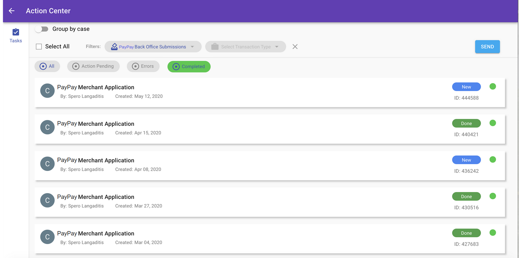
Task: Click New badge on ID 436242
Action: (x=467, y=160)
